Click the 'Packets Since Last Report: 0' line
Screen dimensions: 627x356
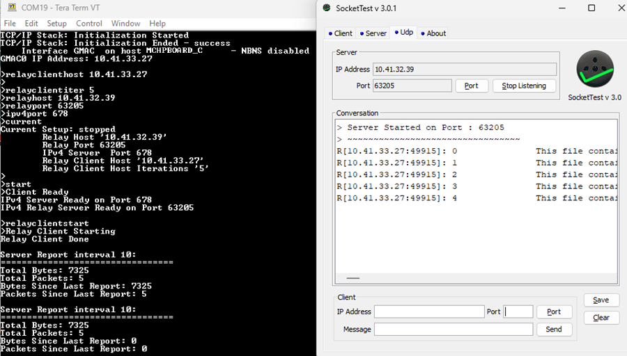[74, 349]
